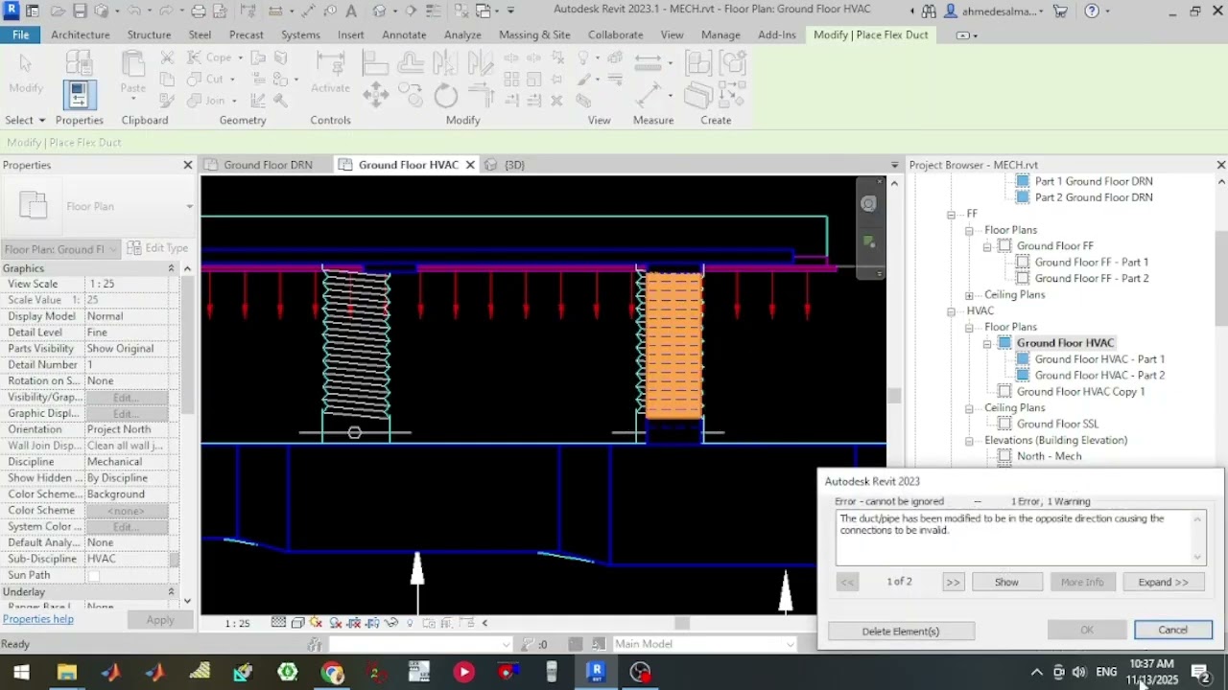Viewport: 1228px width, 690px height.
Task: Open the File menu
Action: coord(20,34)
